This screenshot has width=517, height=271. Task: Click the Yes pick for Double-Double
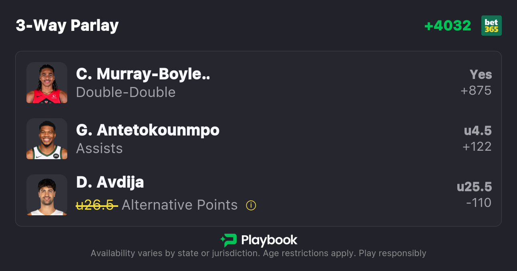click(481, 75)
